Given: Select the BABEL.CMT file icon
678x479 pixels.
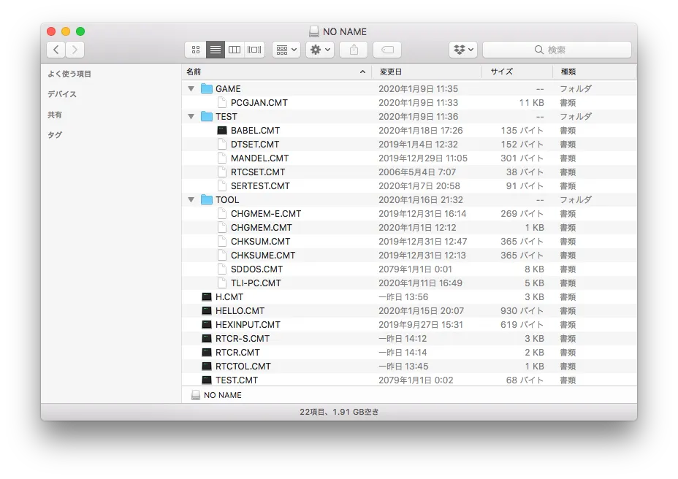Looking at the screenshot, I should point(222,130).
